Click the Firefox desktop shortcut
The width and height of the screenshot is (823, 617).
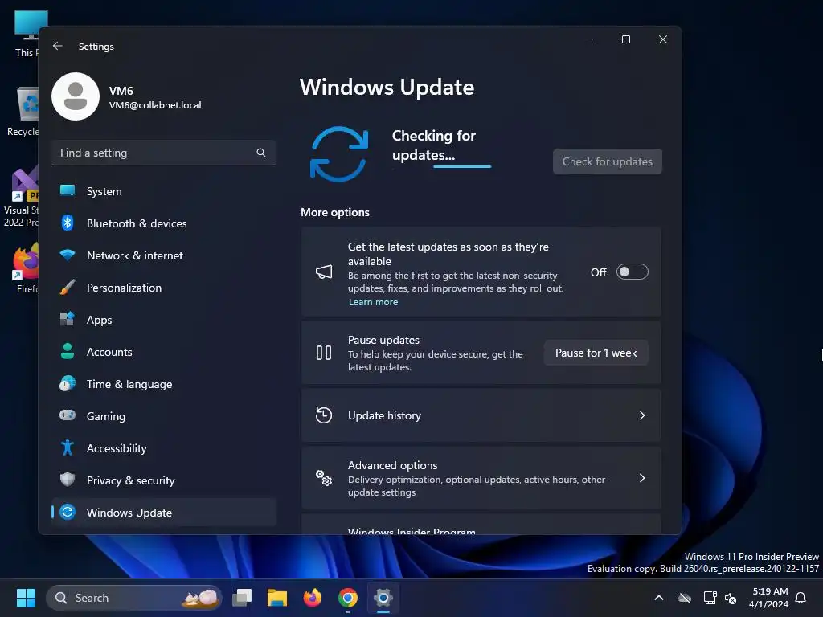pyautogui.click(x=25, y=268)
